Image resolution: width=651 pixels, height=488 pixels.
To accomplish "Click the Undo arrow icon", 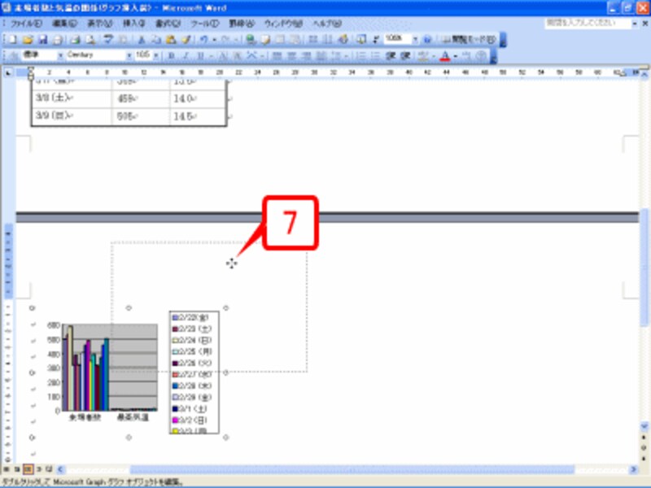I will [204, 39].
